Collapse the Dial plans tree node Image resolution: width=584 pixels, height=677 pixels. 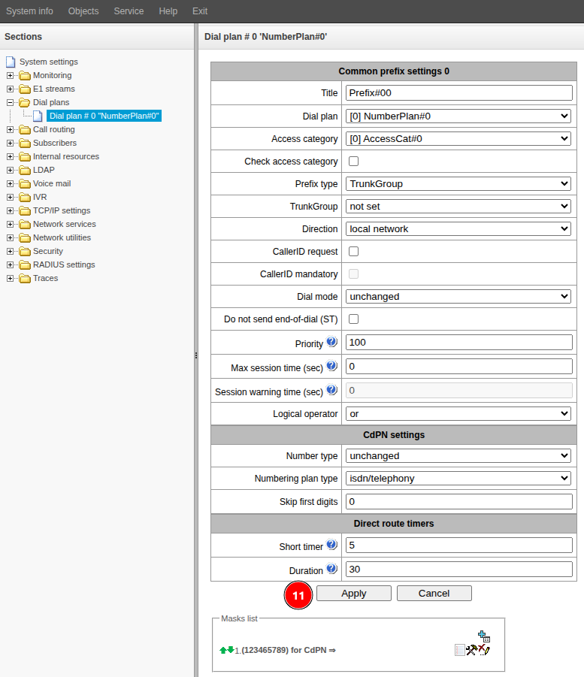coord(10,102)
